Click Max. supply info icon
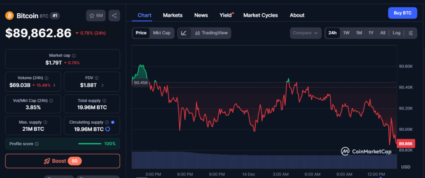 pos(45,122)
